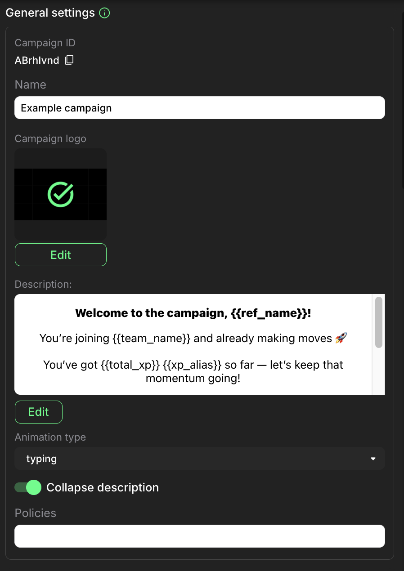Click the caret arrow on the Animation type field

pos(373,459)
